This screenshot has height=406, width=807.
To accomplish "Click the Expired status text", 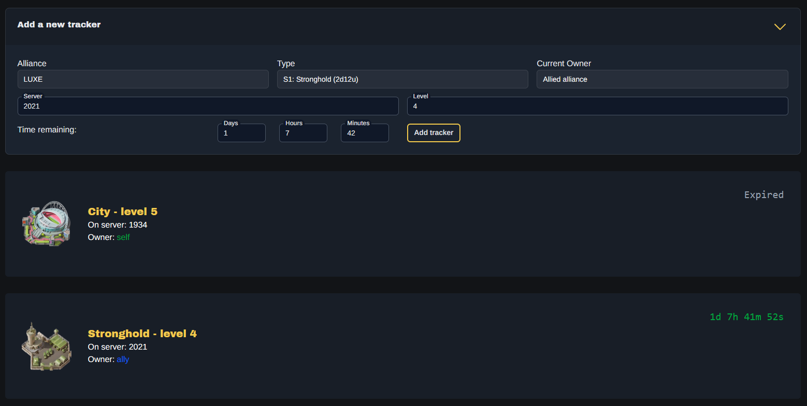I will click(764, 195).
